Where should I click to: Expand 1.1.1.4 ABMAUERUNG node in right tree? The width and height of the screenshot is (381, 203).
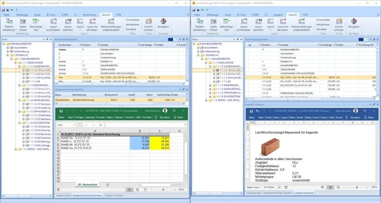(x=210, y=89)
